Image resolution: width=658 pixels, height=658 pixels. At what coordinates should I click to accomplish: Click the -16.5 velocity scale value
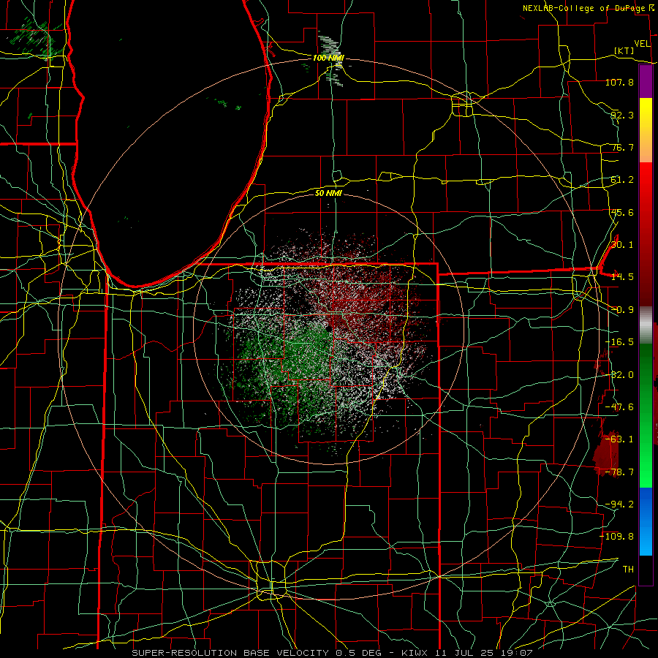619,342
